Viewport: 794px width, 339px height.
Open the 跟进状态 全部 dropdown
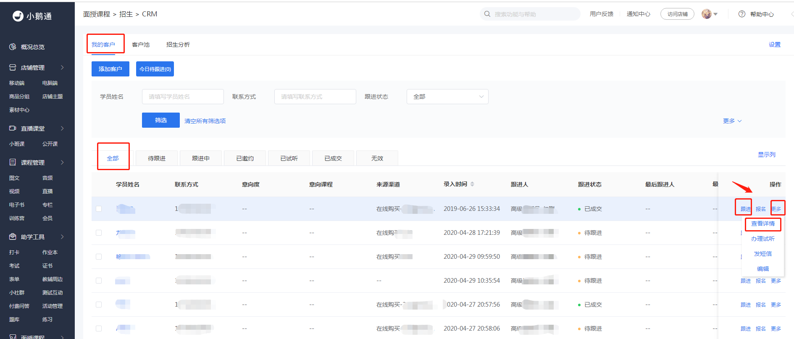(x=447, y=97)
